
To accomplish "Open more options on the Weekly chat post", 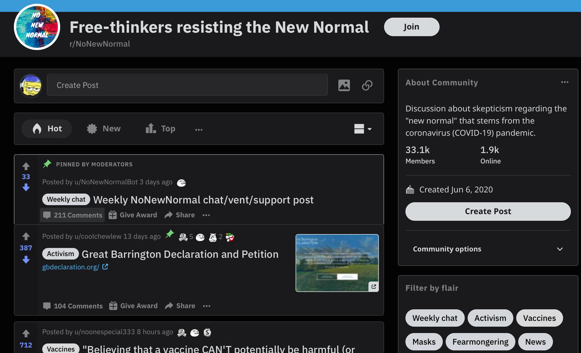I will pos(206,215).
